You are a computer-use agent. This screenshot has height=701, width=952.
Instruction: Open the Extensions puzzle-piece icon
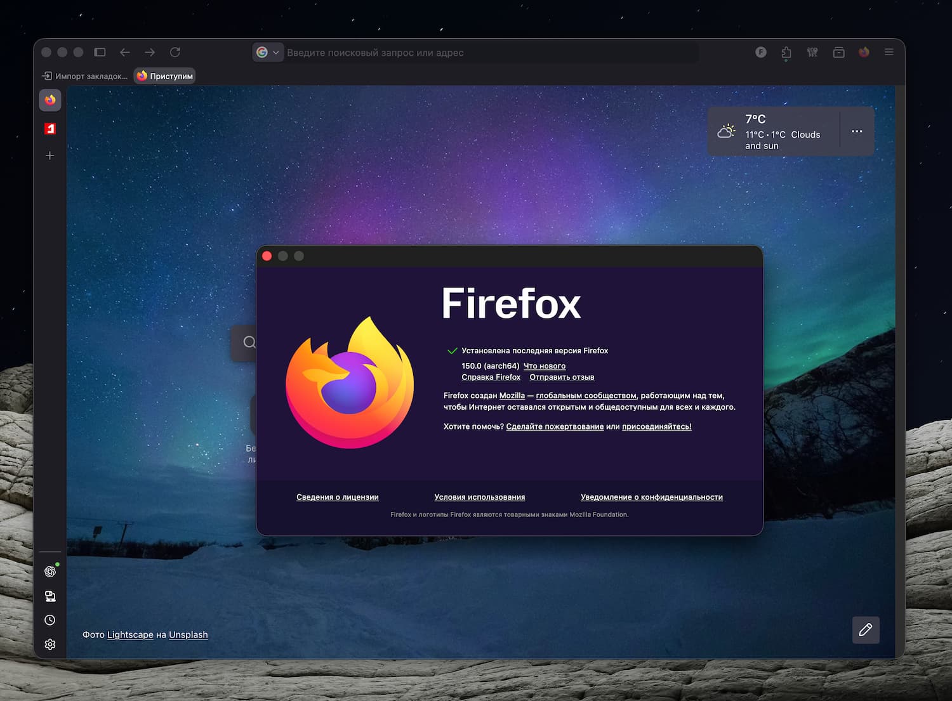click(786, 52)
